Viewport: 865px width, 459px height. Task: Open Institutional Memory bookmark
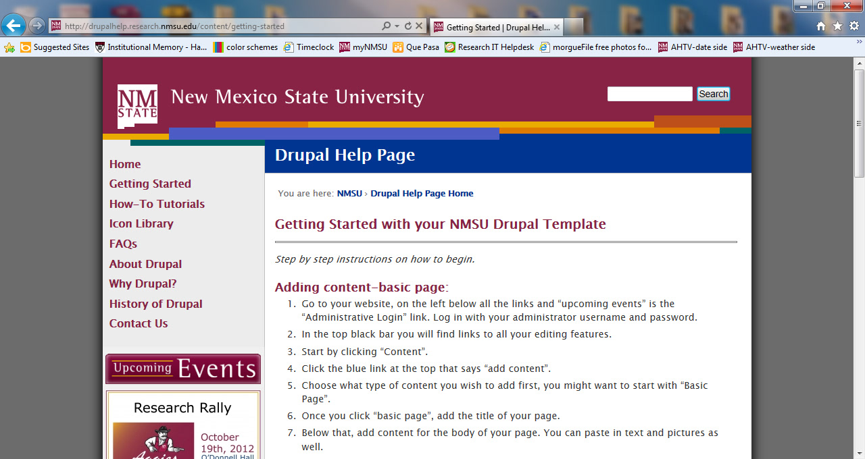[x=151, y=47]
